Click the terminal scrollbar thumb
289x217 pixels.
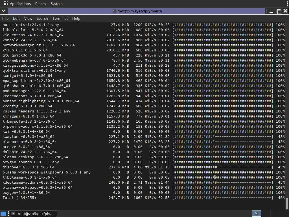click(x=287, y=204)
